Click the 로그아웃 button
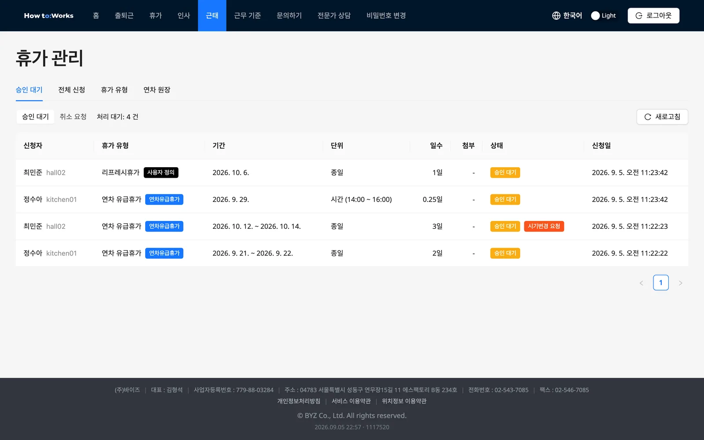The image size is (704, 440). pyautogui.click(x=653, y=15)
